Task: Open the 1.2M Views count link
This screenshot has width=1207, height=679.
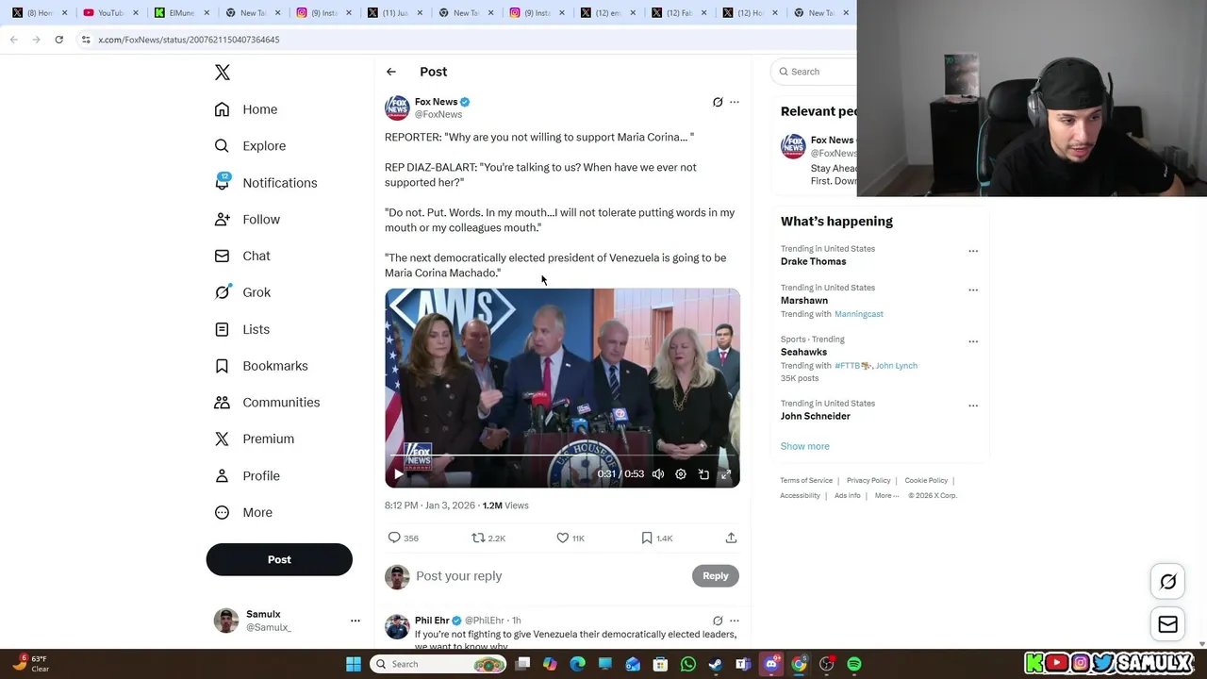Action: tap(505, 505)
